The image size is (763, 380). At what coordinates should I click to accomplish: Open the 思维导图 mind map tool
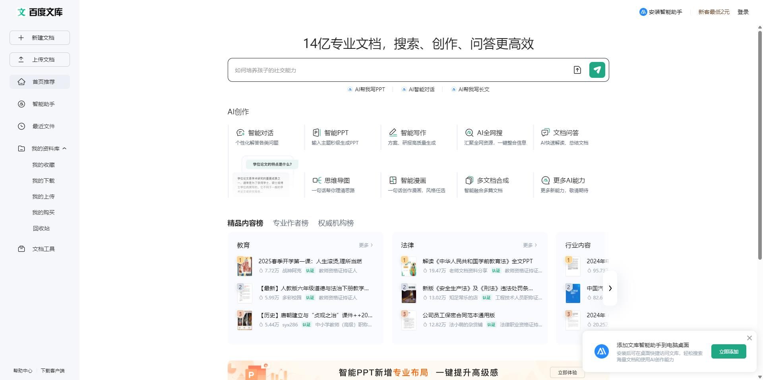(336, 181)
